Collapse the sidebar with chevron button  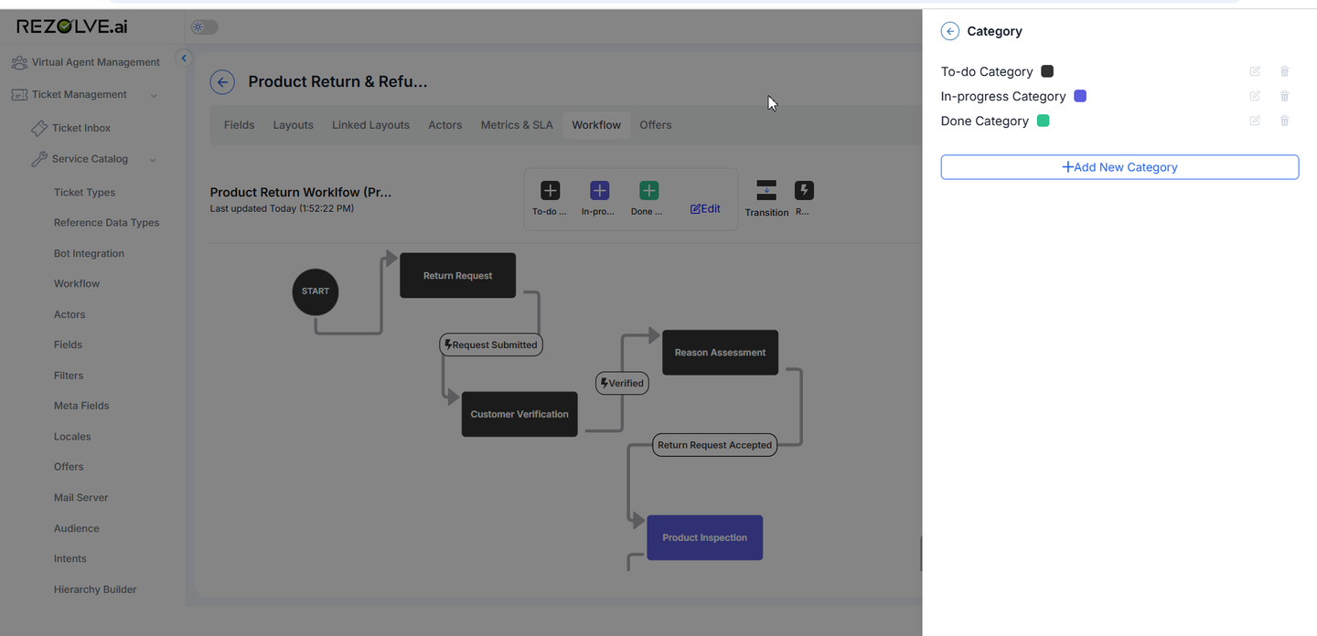(x=183, y=58)
